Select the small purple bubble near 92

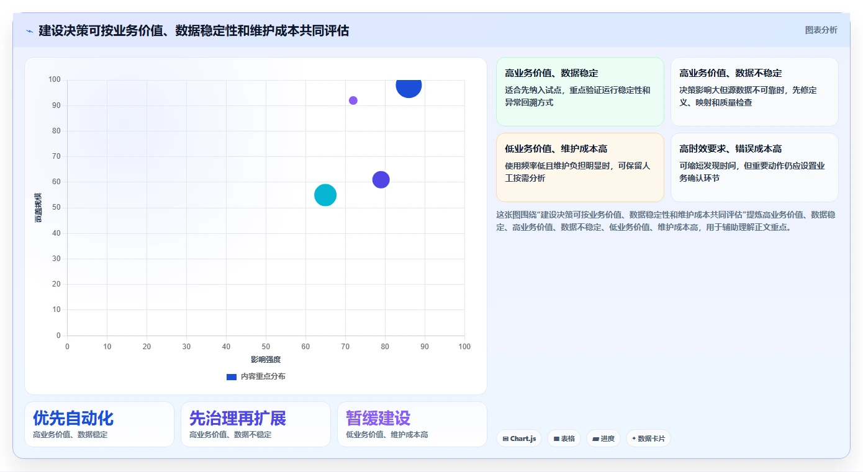click(x=353, y=100)
